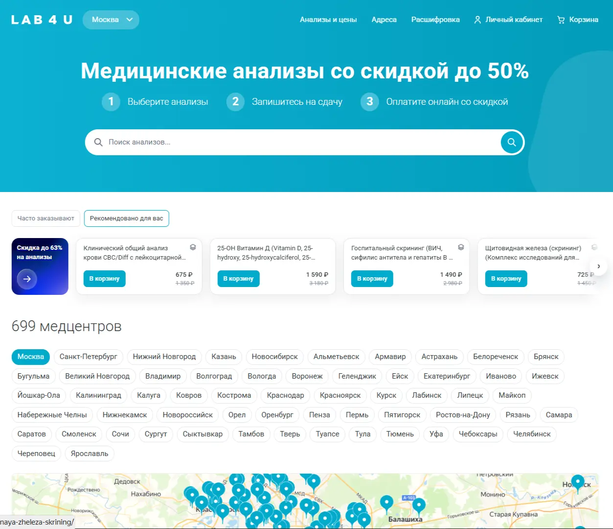Select the Рекомендовано для вас tab
Image resolution: width=613 pixels, height=529 pixels.
(126, 218)
